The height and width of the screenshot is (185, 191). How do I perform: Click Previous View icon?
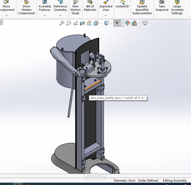tap(76, 23)
